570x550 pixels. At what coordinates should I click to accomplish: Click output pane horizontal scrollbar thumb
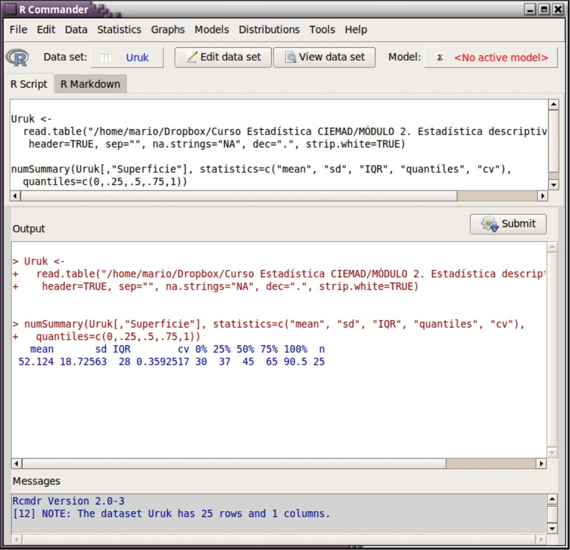click(x=234, y=463)
